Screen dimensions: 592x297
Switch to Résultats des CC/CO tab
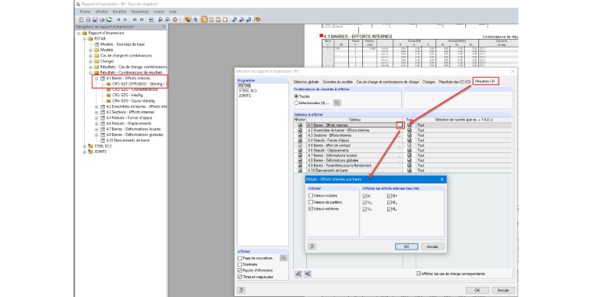(x=455, y=82)
